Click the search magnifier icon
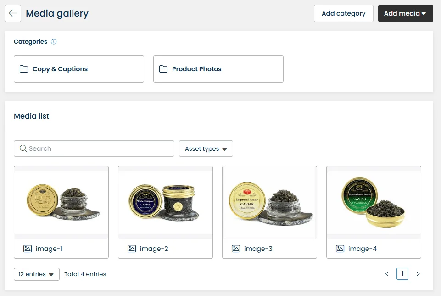Image resolution: width=441 pixels, height=296 pixels. [23, 148]
